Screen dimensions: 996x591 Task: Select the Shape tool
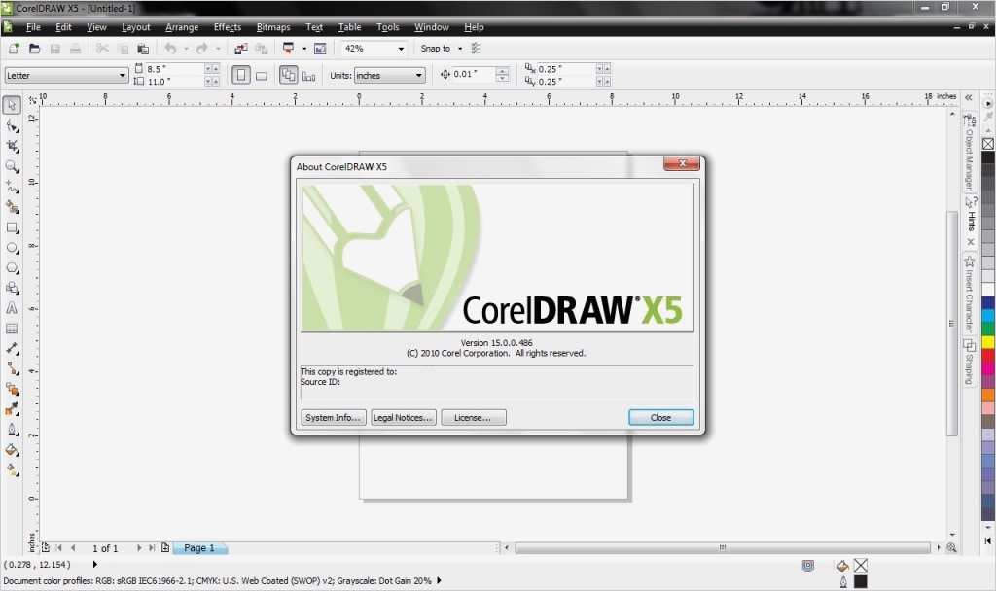tap(13, 125)
